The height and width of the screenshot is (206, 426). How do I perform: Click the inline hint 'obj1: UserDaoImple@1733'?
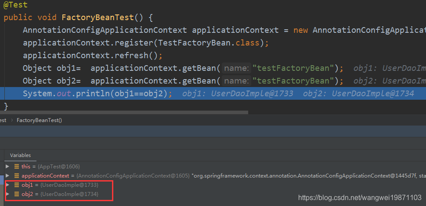(238, 94)
